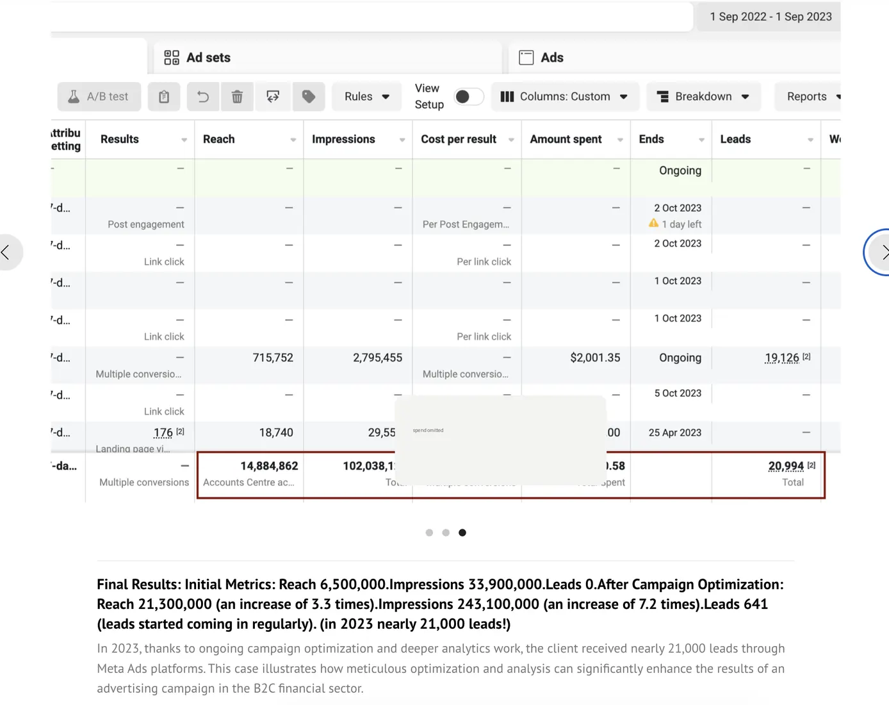Screen dimensions: 889x705
Task: Expand the Results column header arrow
Action: pyautogui.click(x=184, y=140)
